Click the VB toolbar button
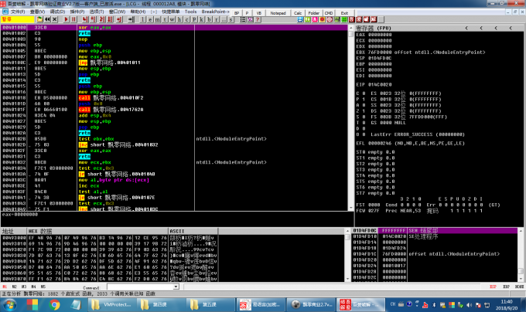Viewport: 526px width, 312px height. pos(258,13)
